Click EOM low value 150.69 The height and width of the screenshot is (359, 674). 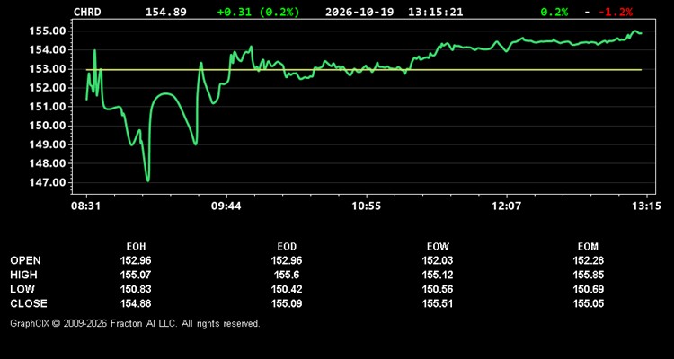tap(588, 289)
